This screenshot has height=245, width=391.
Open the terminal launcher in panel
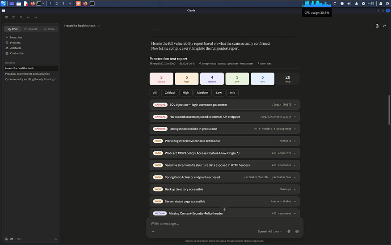coord(38,4)
